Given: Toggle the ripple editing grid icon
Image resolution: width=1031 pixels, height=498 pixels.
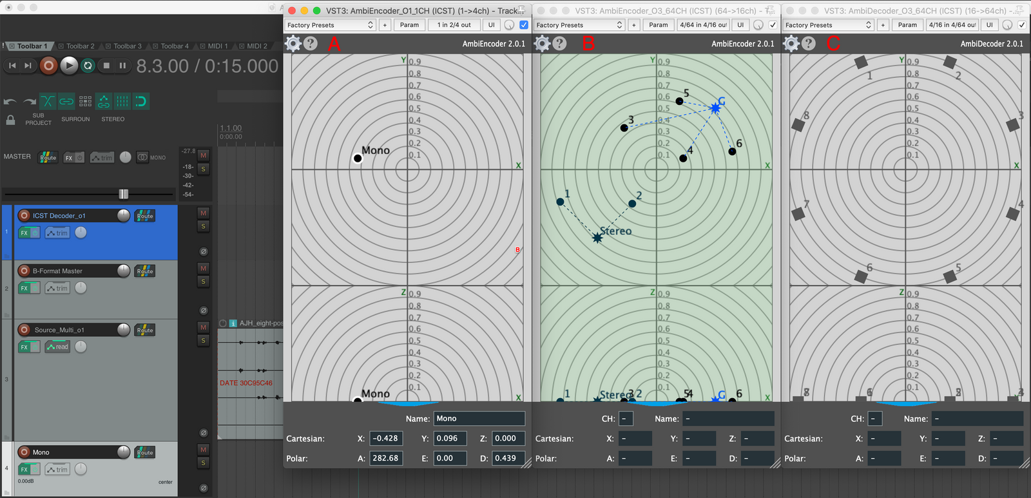Looking at the screenshot, I should tap(85, 101).
